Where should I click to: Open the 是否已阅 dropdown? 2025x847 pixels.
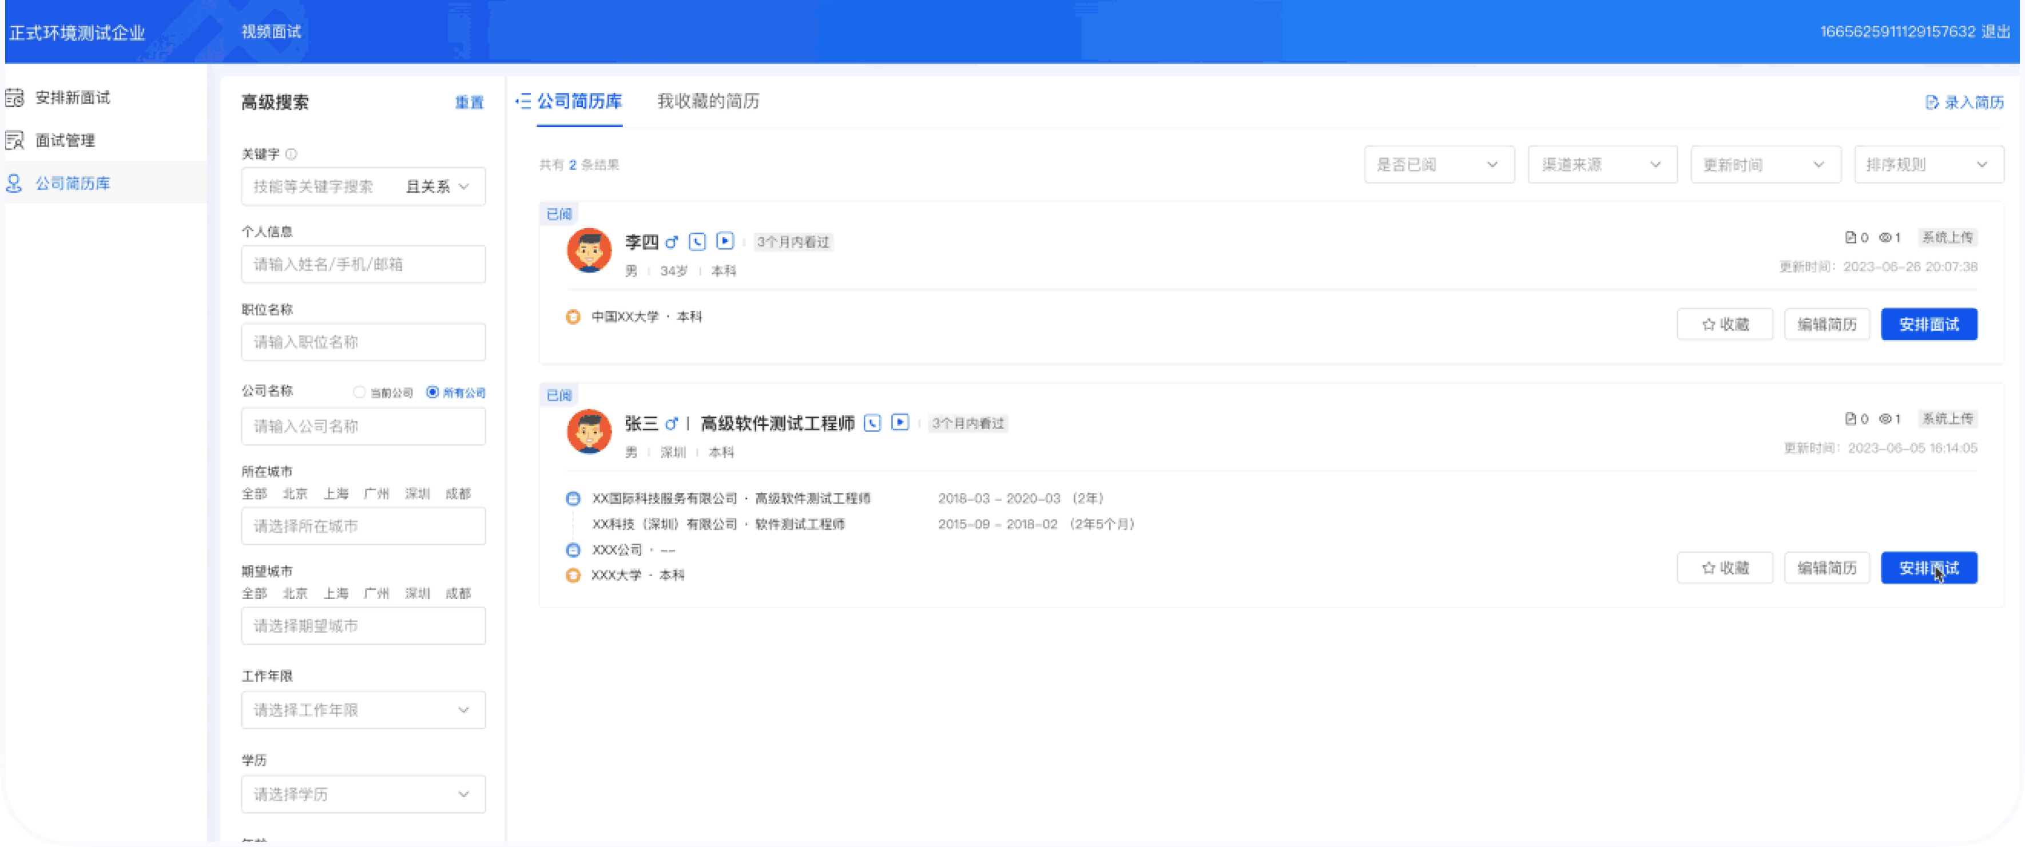[x=1439, y=164]
